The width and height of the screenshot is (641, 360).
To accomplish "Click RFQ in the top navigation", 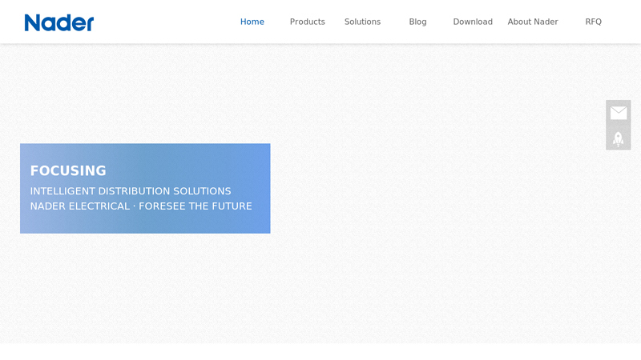I will tap(593, 22).
